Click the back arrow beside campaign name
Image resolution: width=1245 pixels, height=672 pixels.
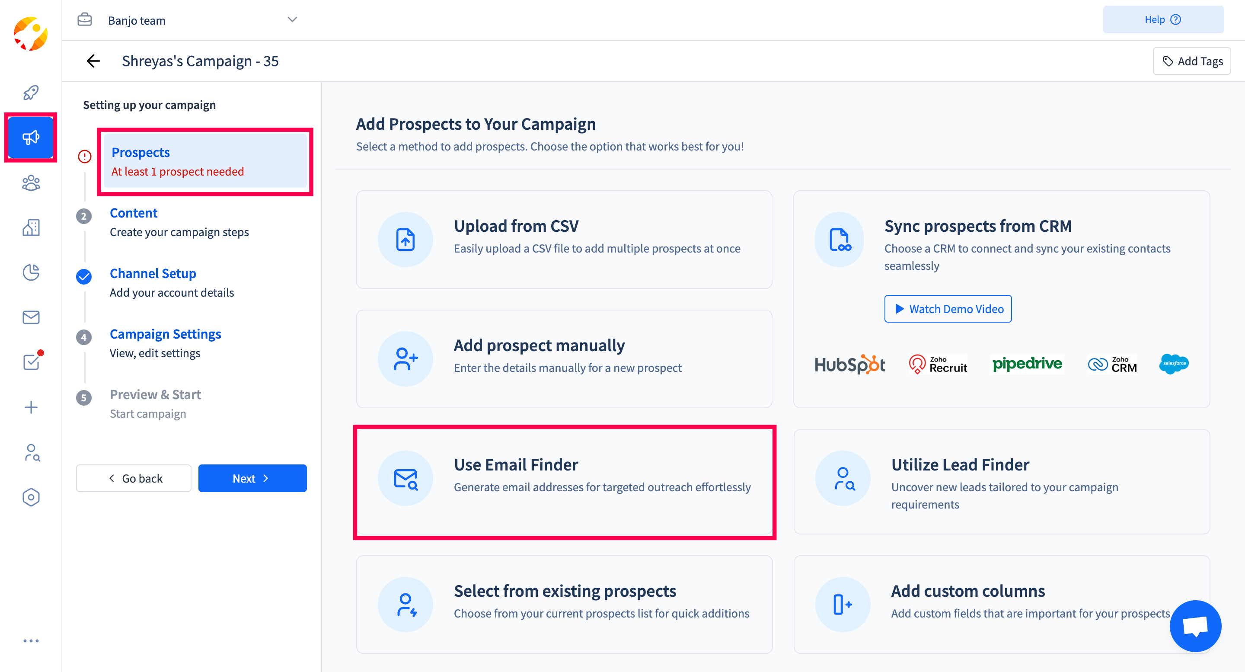(x=93, y=61)
